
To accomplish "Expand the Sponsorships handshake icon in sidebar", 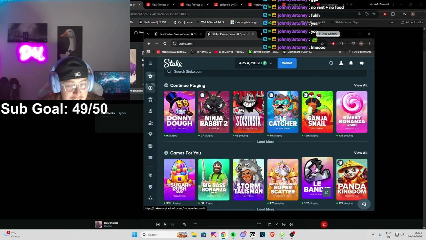I will (x=150, y=175).
